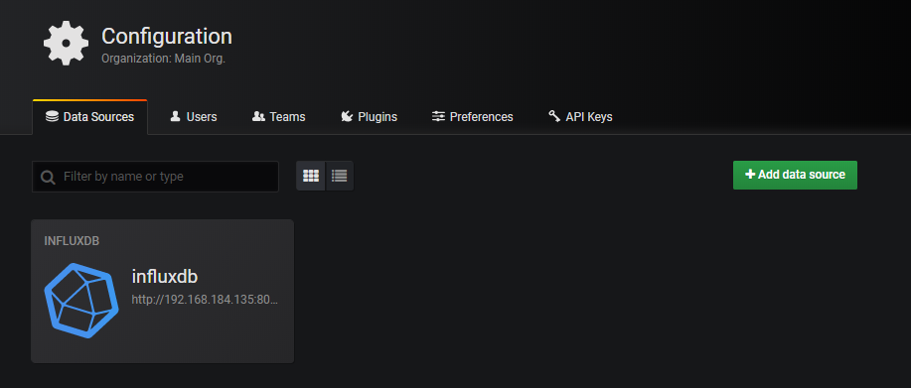911x388 pixels.
Task: Select the API Keys tab
Action: [580, 117]
